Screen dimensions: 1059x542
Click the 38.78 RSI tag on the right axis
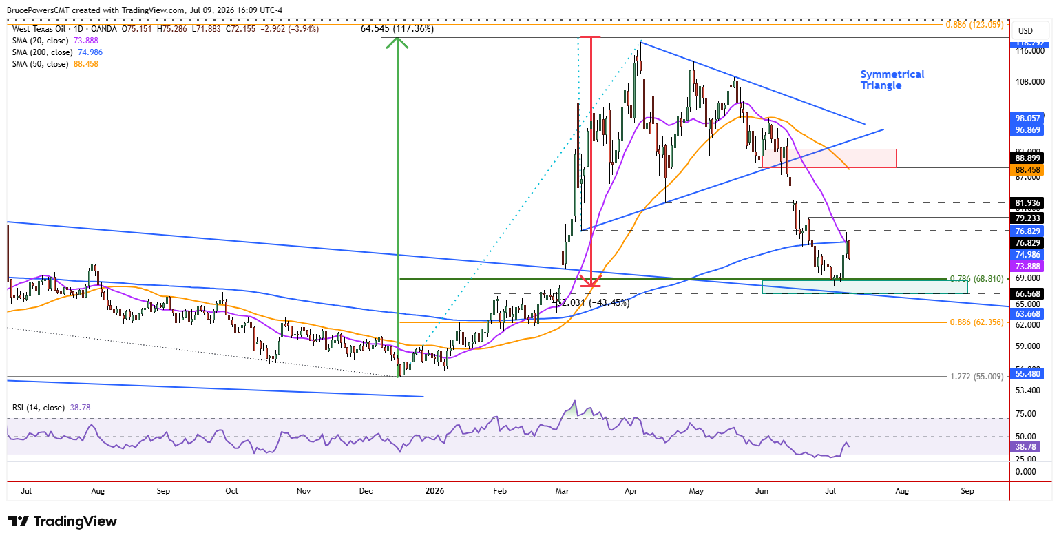(x=1026, y=447)
